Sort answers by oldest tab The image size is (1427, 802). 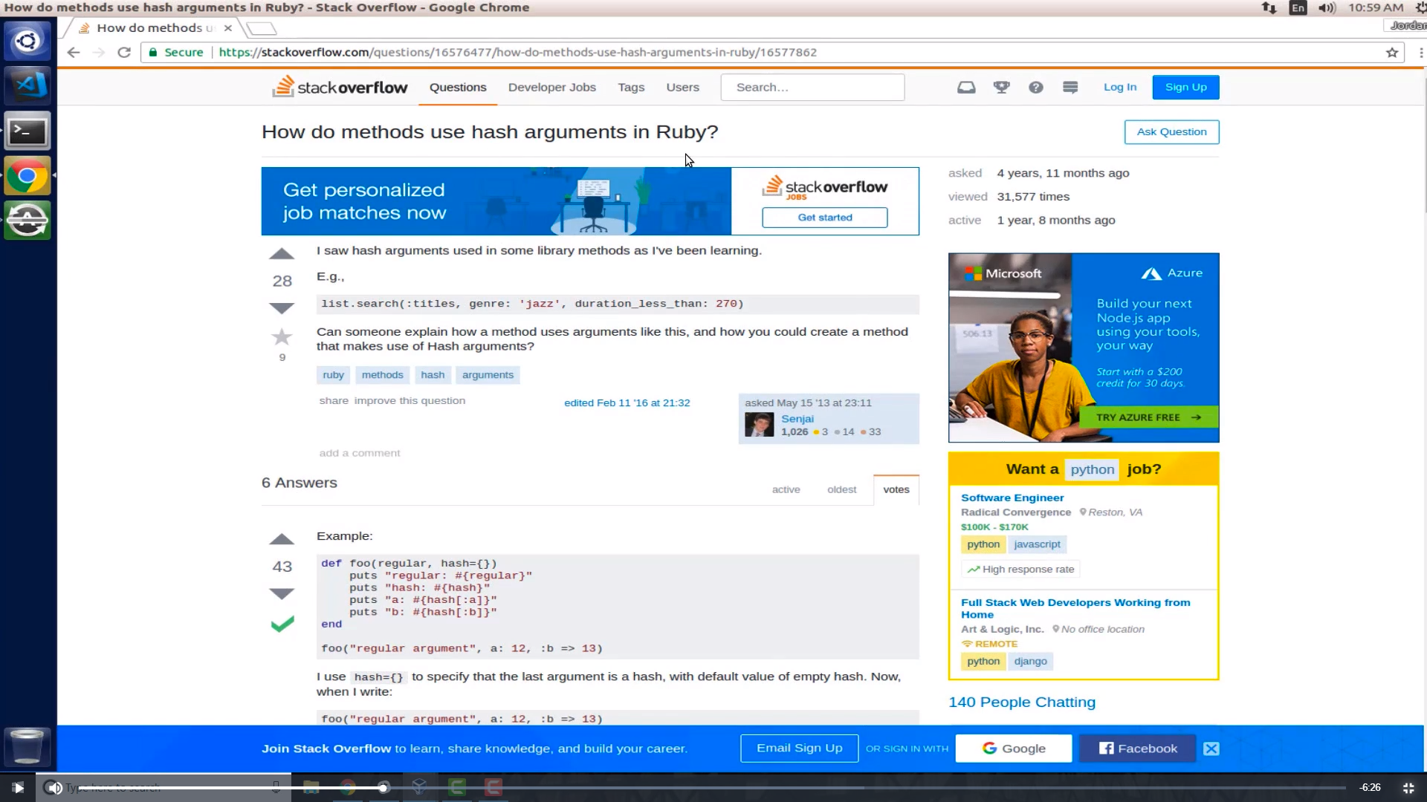[841, 489]
